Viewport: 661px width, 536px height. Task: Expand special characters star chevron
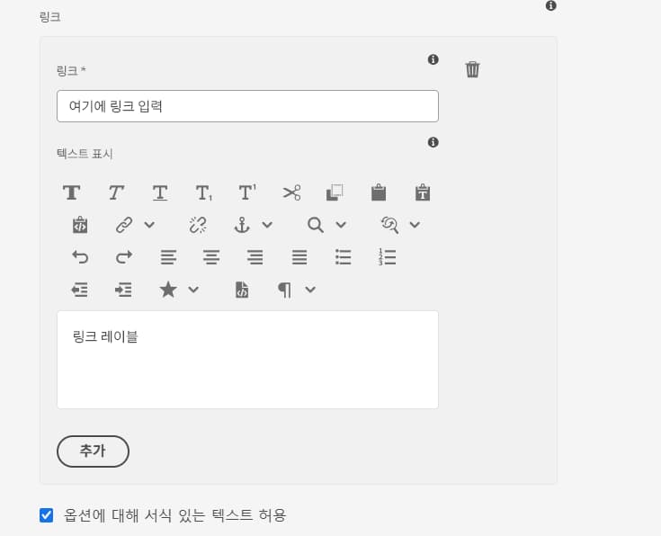[x=193, y=290]
